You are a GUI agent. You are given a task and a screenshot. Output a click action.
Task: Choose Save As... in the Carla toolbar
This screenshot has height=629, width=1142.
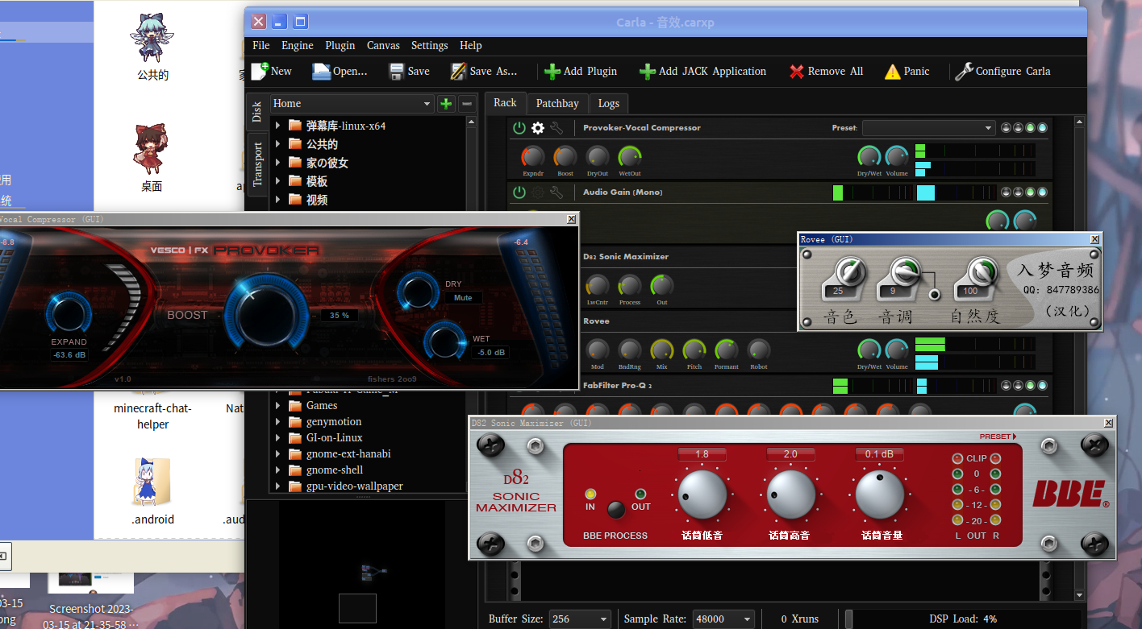point(484,72)
